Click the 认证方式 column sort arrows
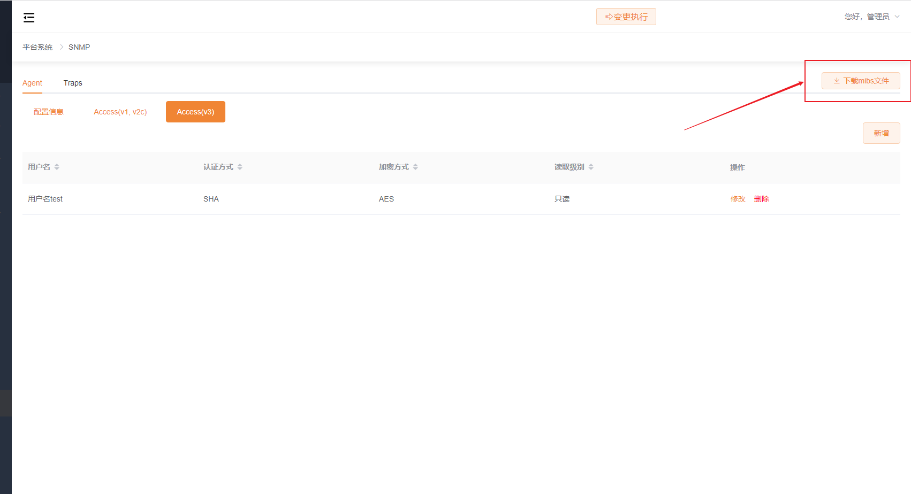This screenshot has width=911, height=494. click(x=240, y=167)
